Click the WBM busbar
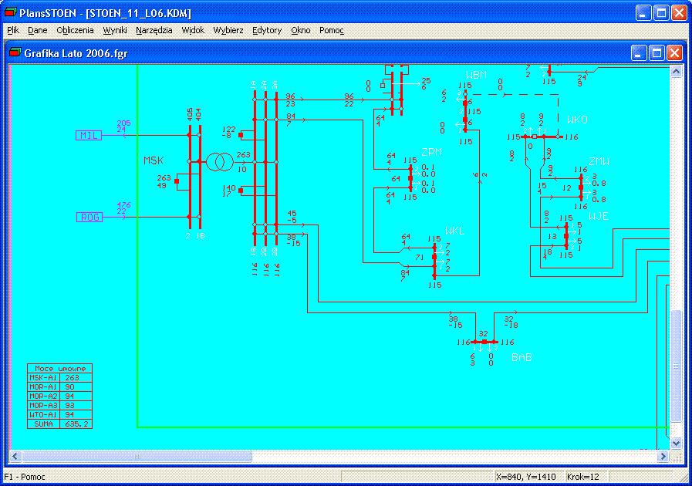This screenshot has width=692, height=486. coord(465,112)
